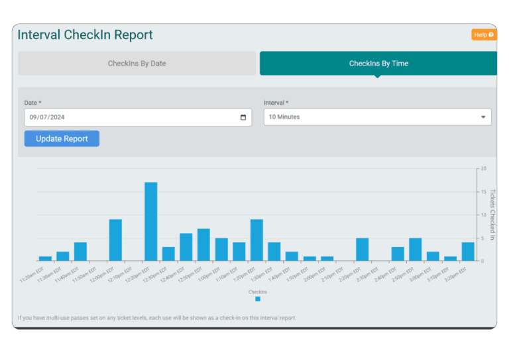509x353 pixels.
Task: Click the Help question mark icon
Action: (491, 35)
